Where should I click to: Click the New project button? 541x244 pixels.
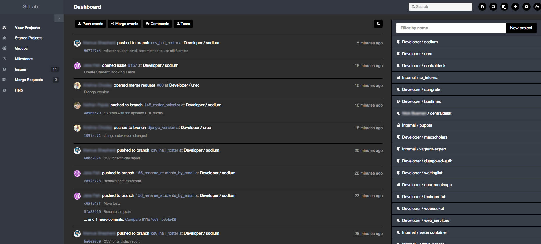tap(521, 28)
